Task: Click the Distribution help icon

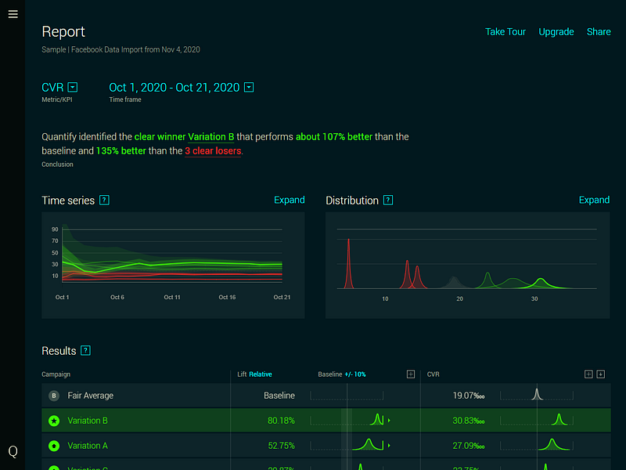Action: click(x=388, y=200)
